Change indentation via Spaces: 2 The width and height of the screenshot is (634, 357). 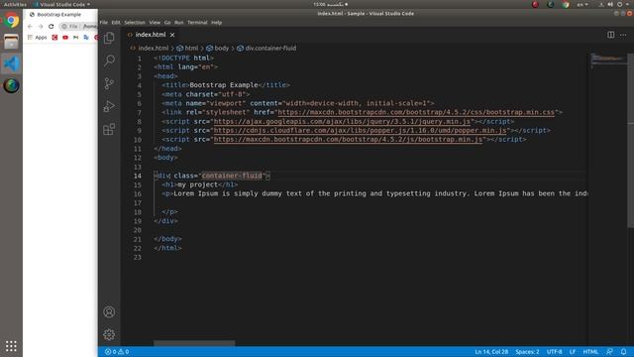(x=527, y=352)
